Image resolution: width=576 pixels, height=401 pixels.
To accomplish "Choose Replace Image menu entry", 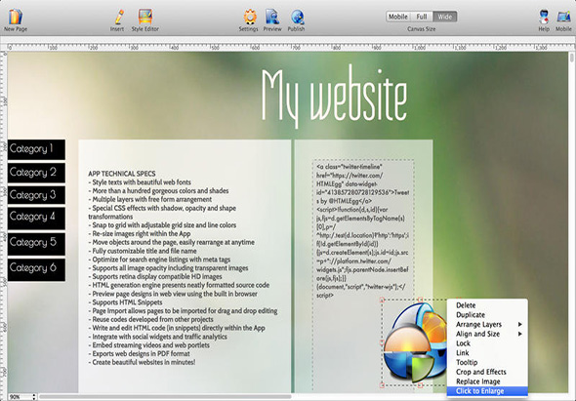I will pyautogui.click(x=487, y=381).
